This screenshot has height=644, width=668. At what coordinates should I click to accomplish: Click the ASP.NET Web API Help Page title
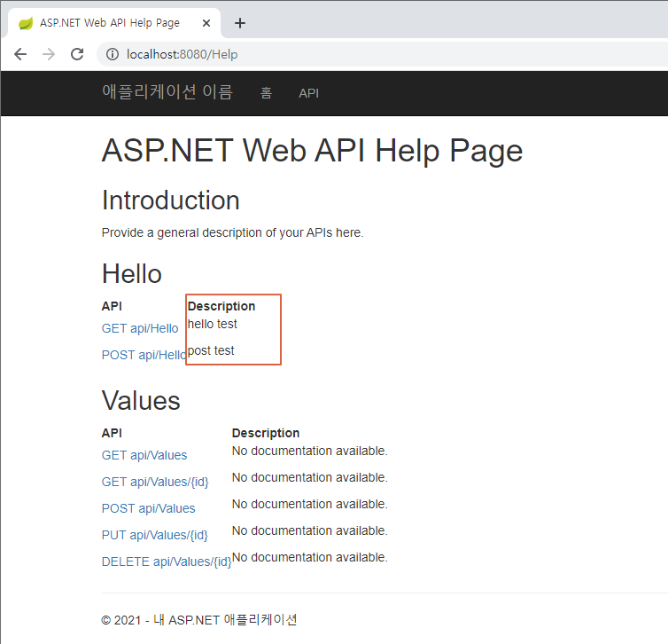(x=312, y=151)
